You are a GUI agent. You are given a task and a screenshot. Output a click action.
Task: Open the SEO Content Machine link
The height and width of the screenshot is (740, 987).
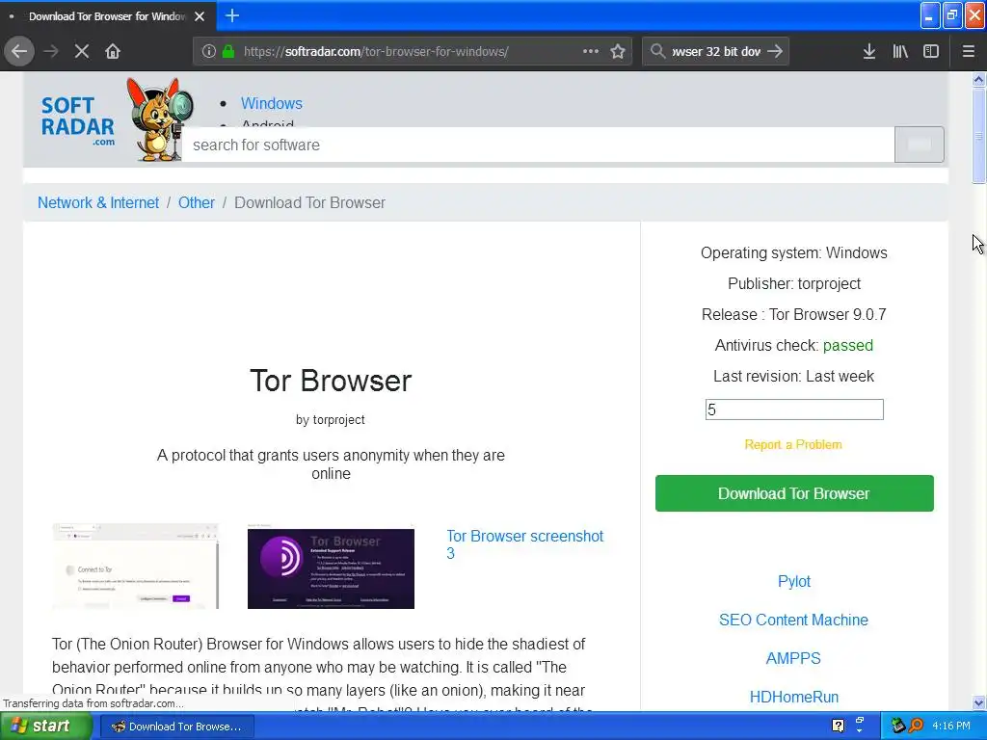[794, 620]
